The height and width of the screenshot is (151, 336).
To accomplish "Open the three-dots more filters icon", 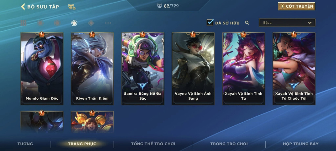I will click(x=108, y=23).
